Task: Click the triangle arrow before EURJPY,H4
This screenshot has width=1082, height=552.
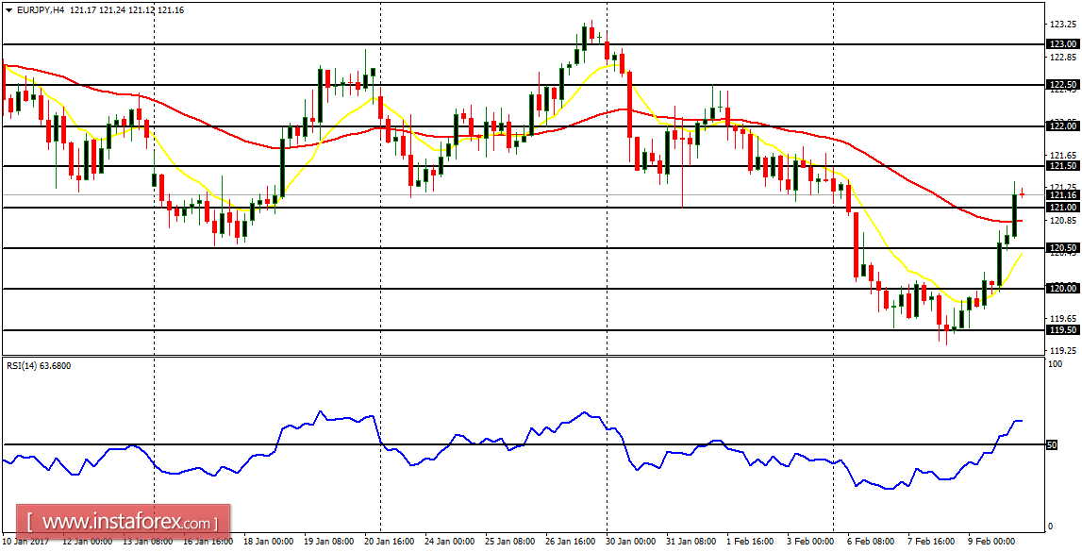Action: pos(9,9)
